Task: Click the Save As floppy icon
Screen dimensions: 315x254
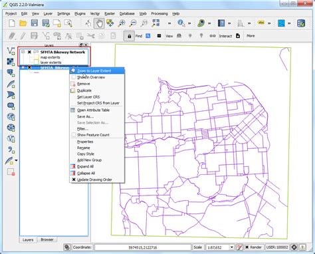Action: click(46, 23)
